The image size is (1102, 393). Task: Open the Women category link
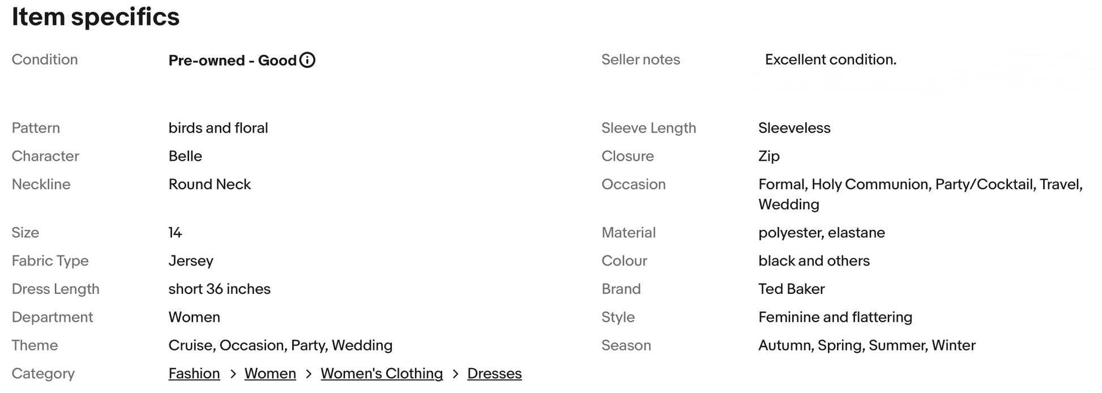click(x=270, y=374)
